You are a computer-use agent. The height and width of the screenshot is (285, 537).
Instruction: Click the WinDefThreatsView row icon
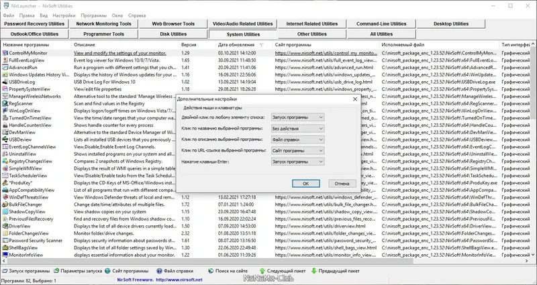click(x=5, y=197)
